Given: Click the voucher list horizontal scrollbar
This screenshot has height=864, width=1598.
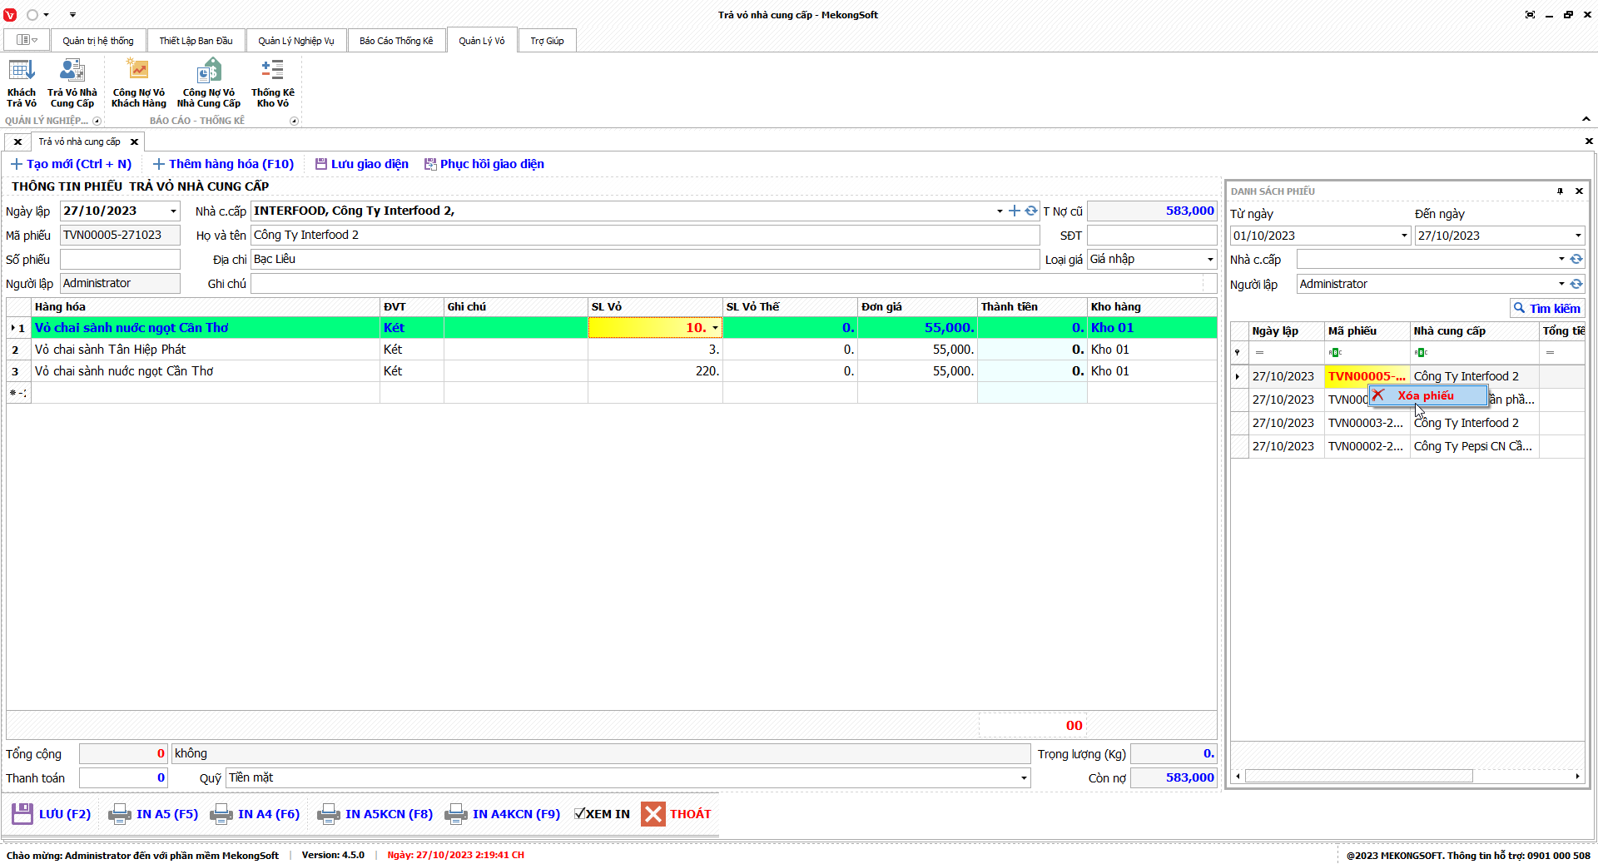Looking at the screenshot, I should 1358,777.
